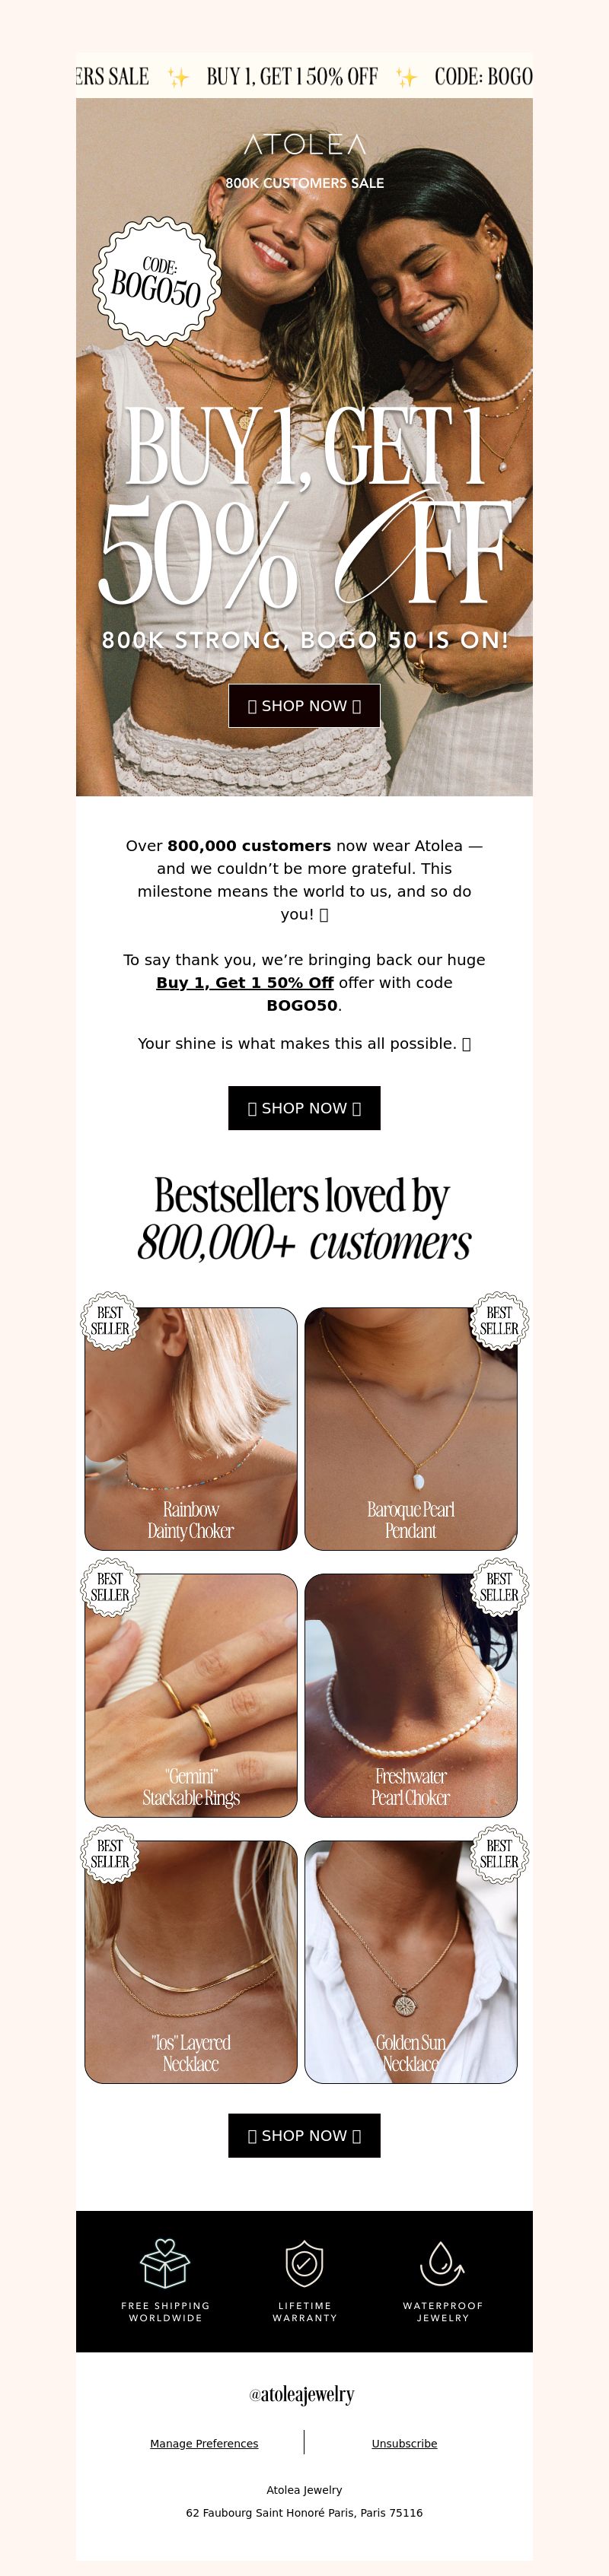Viewport: 609px width, 2576px height.
Task: Select the Rainbow Dainty Choker product image
Action: point(191,1429)
